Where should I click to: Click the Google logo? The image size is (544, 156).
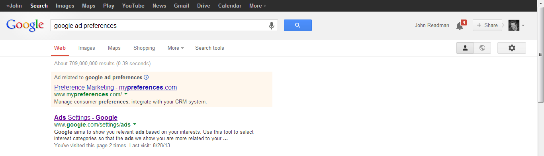tap(25, 25)
